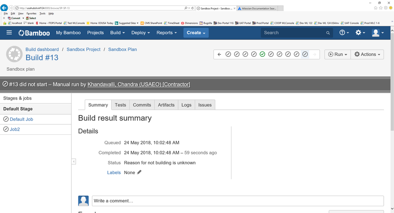Click the smiley feedback icon
Image resolution: width=394 pixels, height=213 pixels.
pos(391,8)
